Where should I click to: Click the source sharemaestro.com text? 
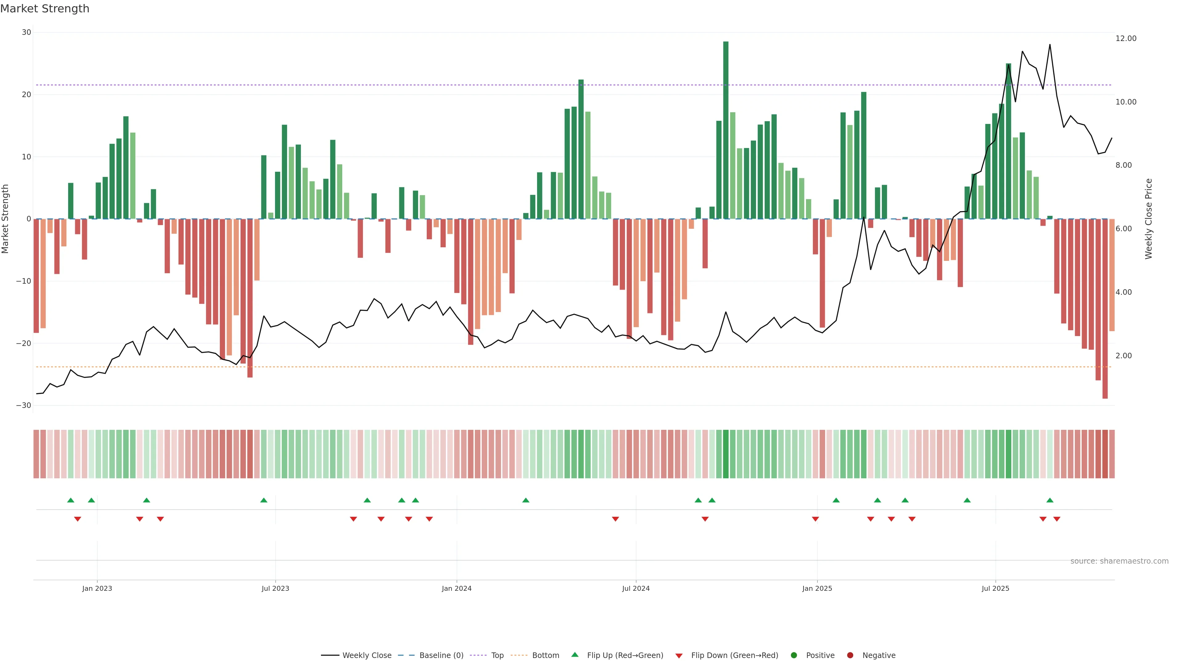(1119, 561)
